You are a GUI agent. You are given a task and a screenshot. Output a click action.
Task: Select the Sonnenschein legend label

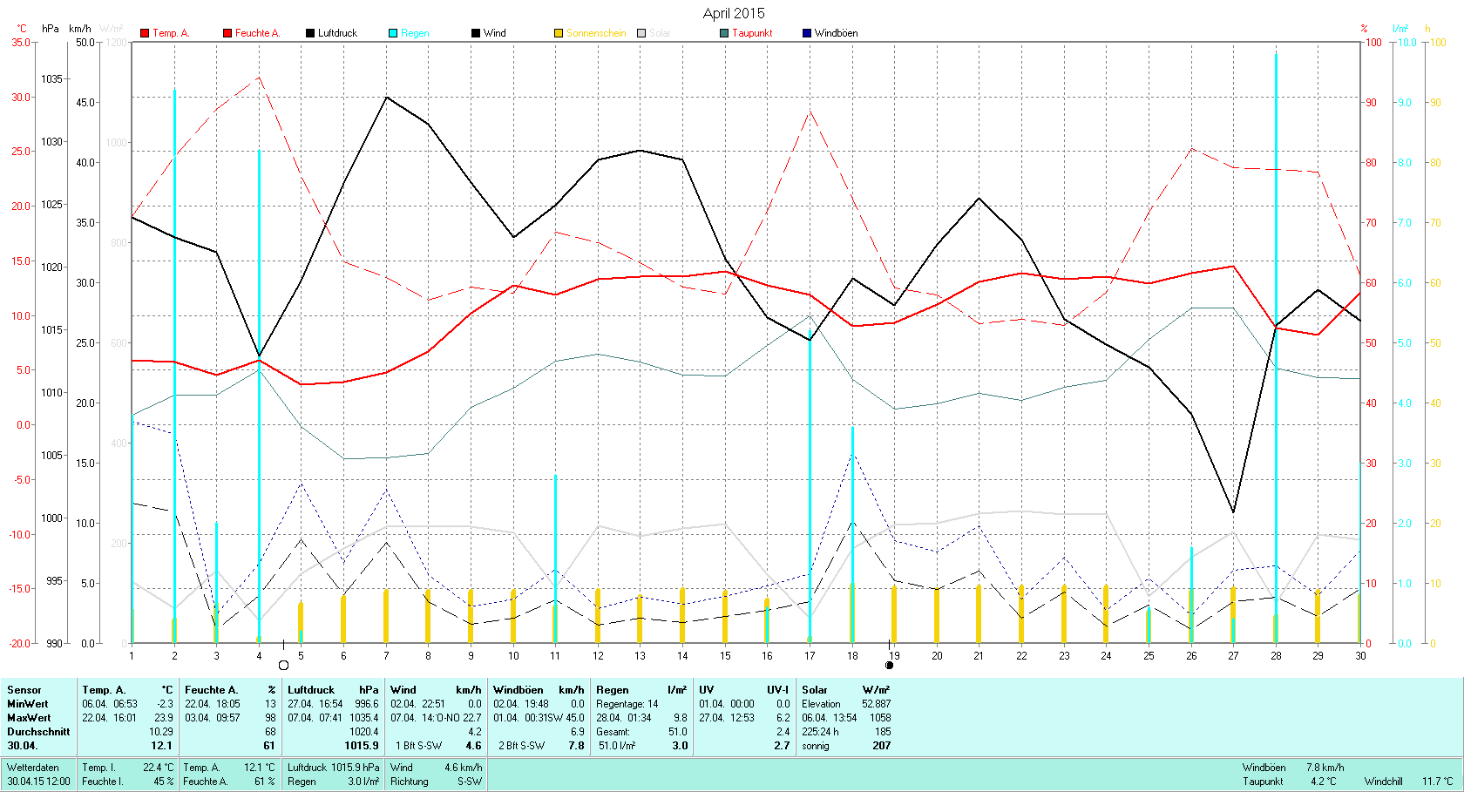click(x=596, y=33)
